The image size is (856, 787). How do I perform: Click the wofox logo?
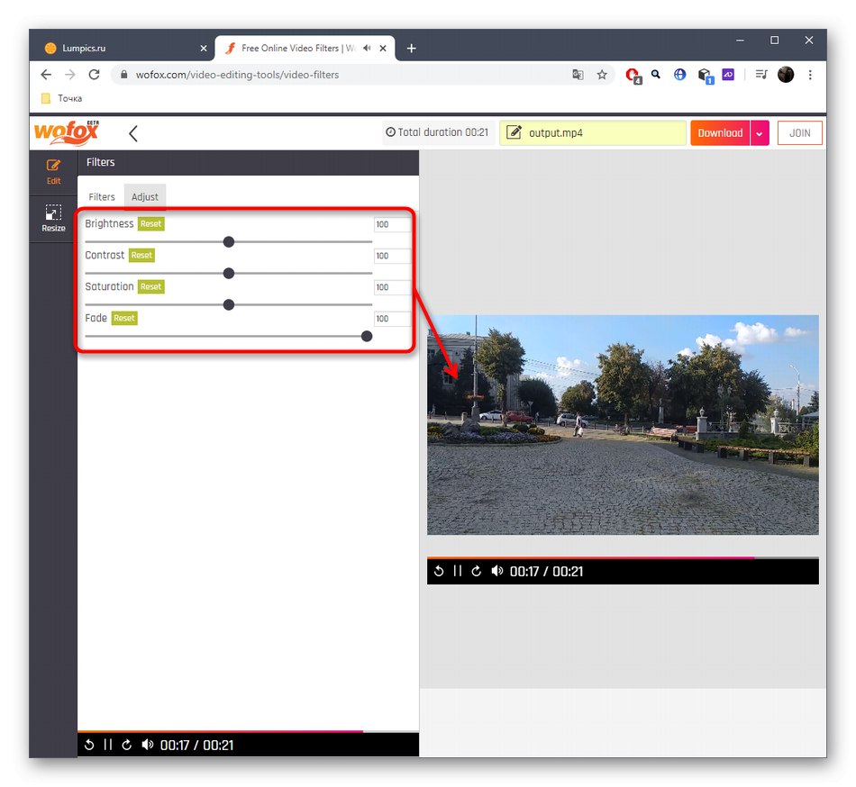66,132
